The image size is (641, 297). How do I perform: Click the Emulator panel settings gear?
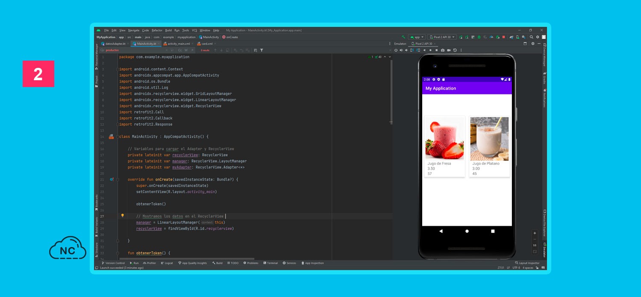(x=533, y=44)
